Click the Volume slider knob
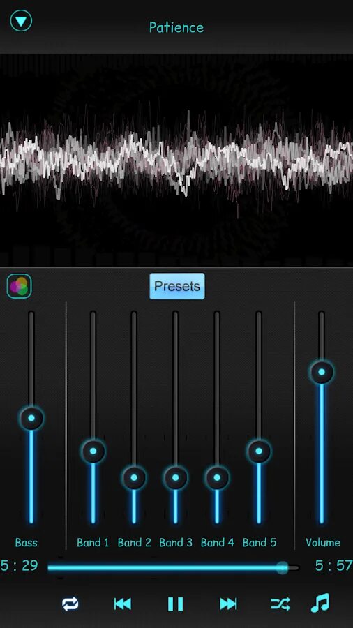The width and height of the screenshot is (353, 628). [322, 372]
